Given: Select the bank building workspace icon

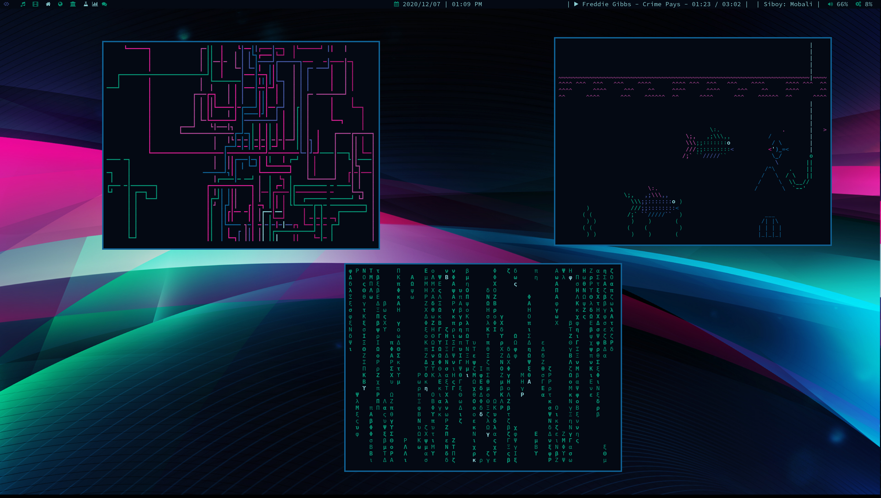Looking at the screenshot, I should [73, 4].
